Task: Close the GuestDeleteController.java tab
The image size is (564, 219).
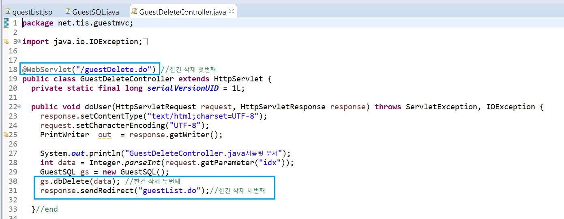Action: pyautogui.click(x=232, y=11)
